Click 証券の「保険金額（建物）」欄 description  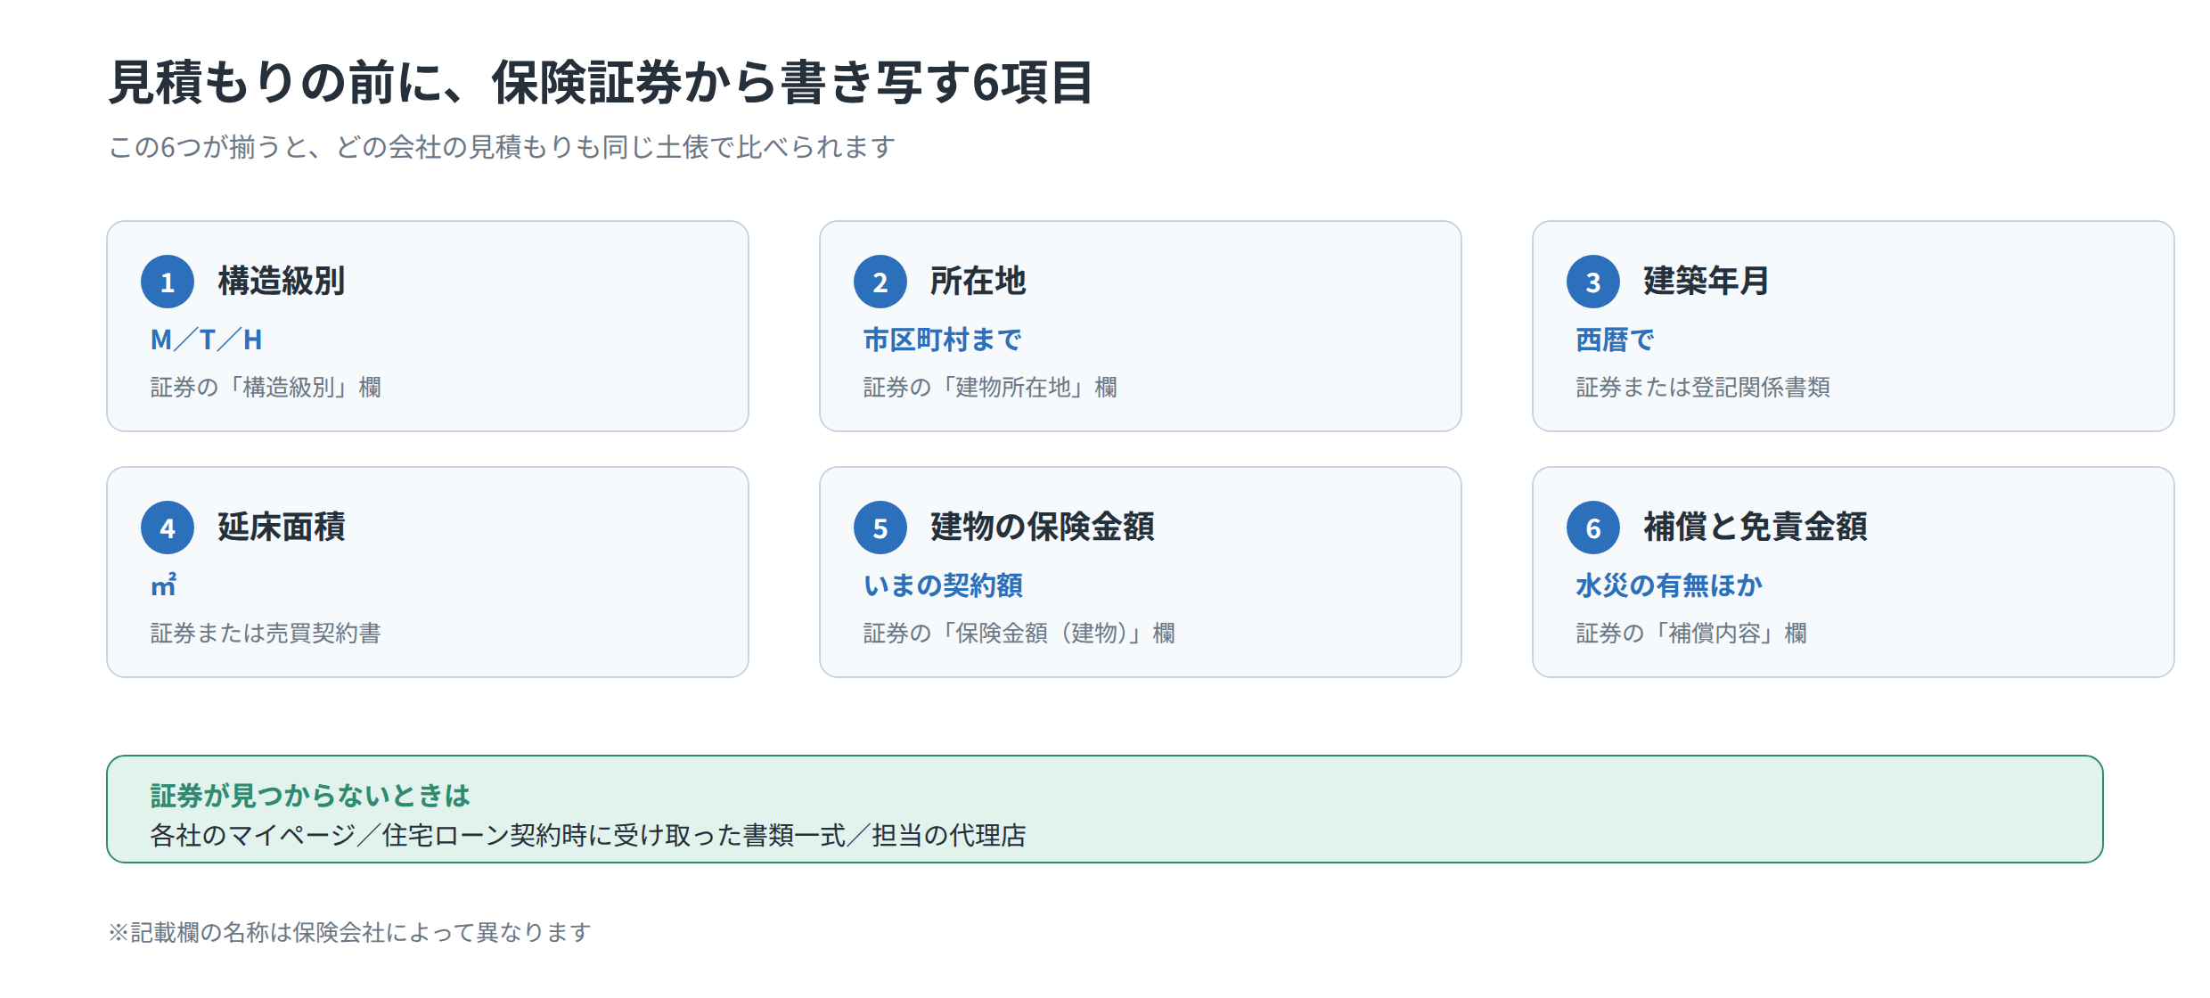(x=1019, y=634)
